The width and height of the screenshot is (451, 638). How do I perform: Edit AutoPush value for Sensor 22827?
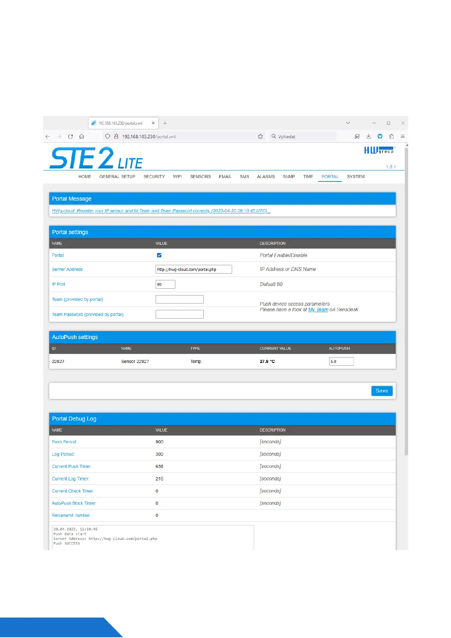342,361
